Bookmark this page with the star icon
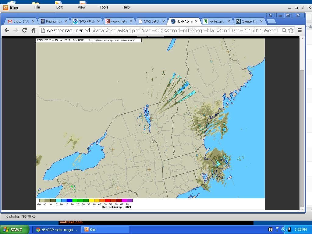This screenshot has width=312, height=234. pyautogui.click(x=291, y=30)
